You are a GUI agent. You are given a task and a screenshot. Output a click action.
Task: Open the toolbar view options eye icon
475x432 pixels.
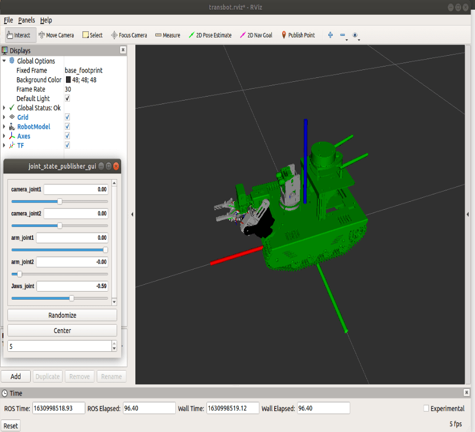tap(355, 35)
